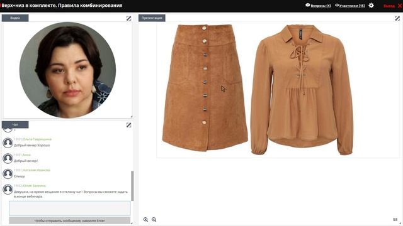The image size is (403, 226).
Task: Click the Чат panel resize corner handle
Action: click(132, 223)
